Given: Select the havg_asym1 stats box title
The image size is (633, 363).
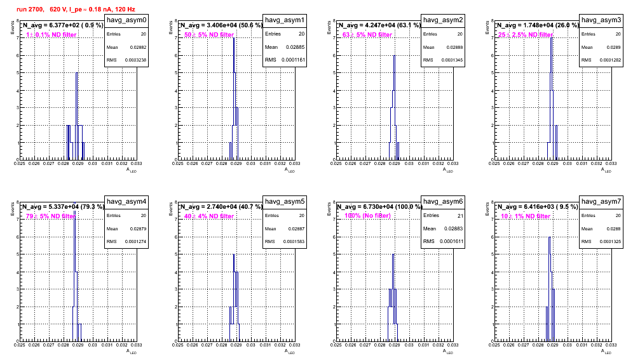Looking at the screenshot, I should click(x=285, y=20).
